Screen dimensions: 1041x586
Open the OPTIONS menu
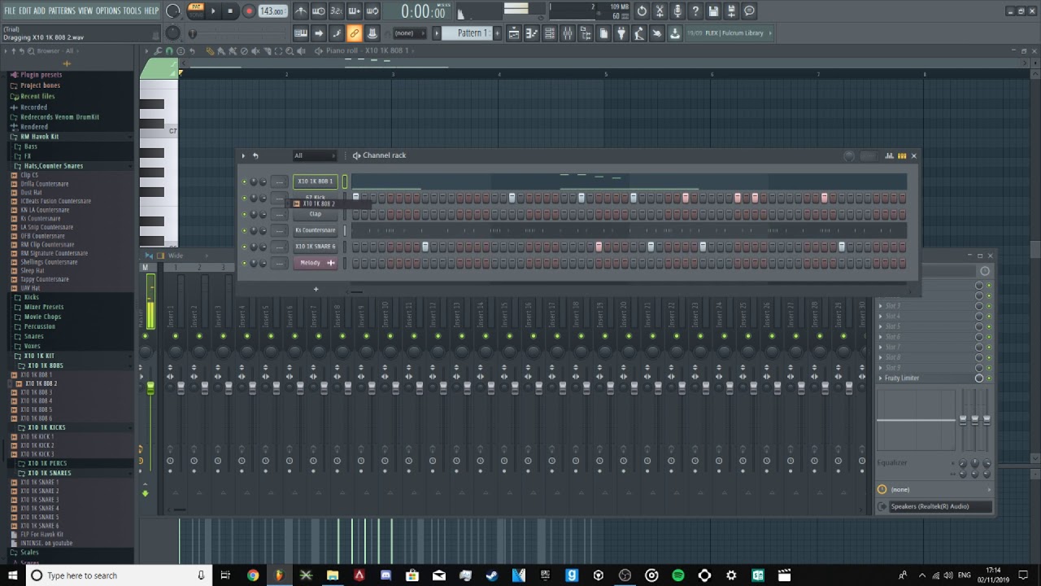[108, 11]
